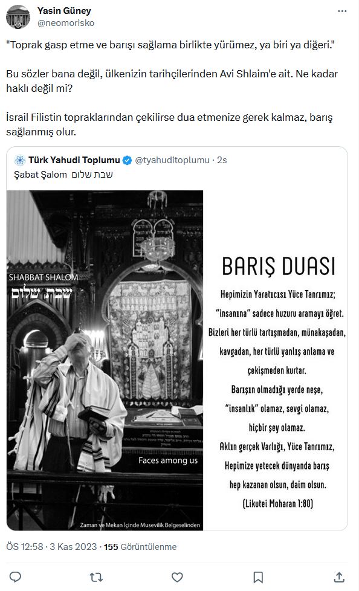This screenshot has height=591, width=359.
Task: Click the blue verified badge
Action: 128,160
